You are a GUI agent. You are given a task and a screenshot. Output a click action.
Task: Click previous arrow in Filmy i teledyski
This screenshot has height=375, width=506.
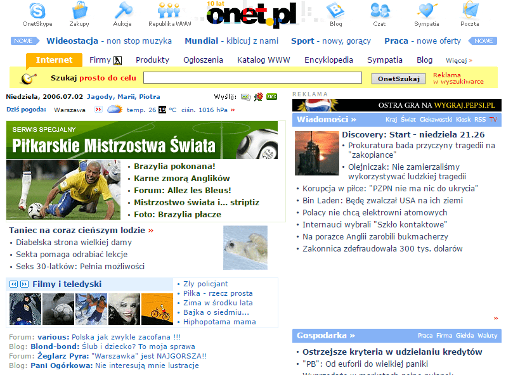tap(13, 284)
